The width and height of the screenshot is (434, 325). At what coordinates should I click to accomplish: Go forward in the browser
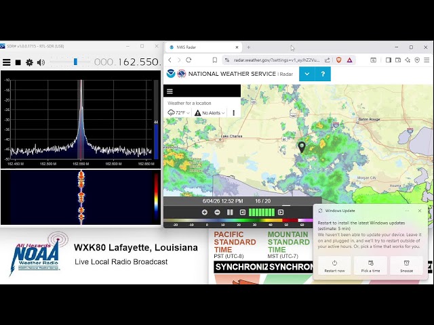click(179, 60)
